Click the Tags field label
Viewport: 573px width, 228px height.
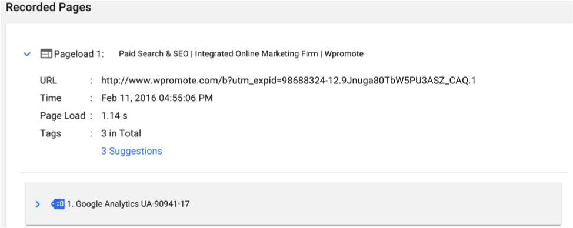point(51,133)
